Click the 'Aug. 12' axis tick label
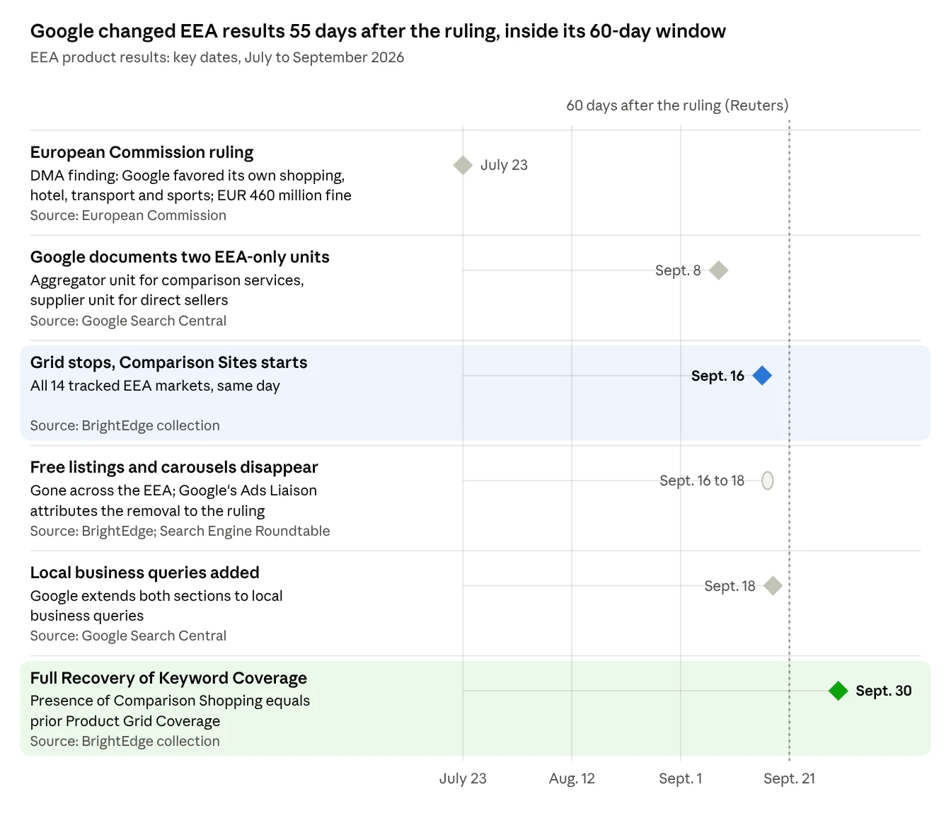Screen dimensions: 951x828 (572, 778)
